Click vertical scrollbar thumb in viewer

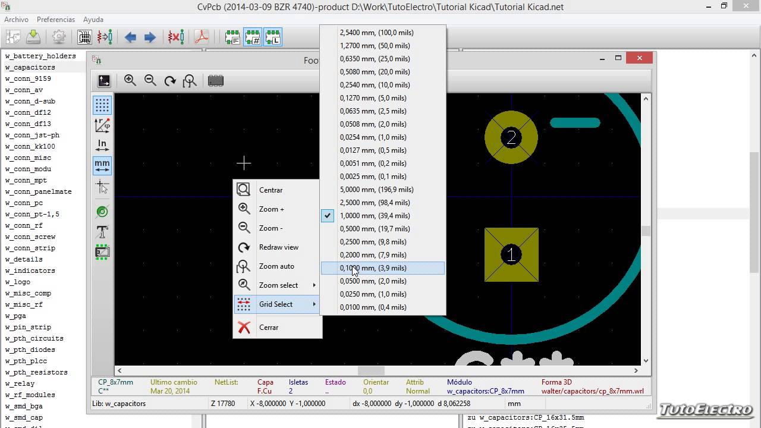pyautogui.click(x=646, y=231)
